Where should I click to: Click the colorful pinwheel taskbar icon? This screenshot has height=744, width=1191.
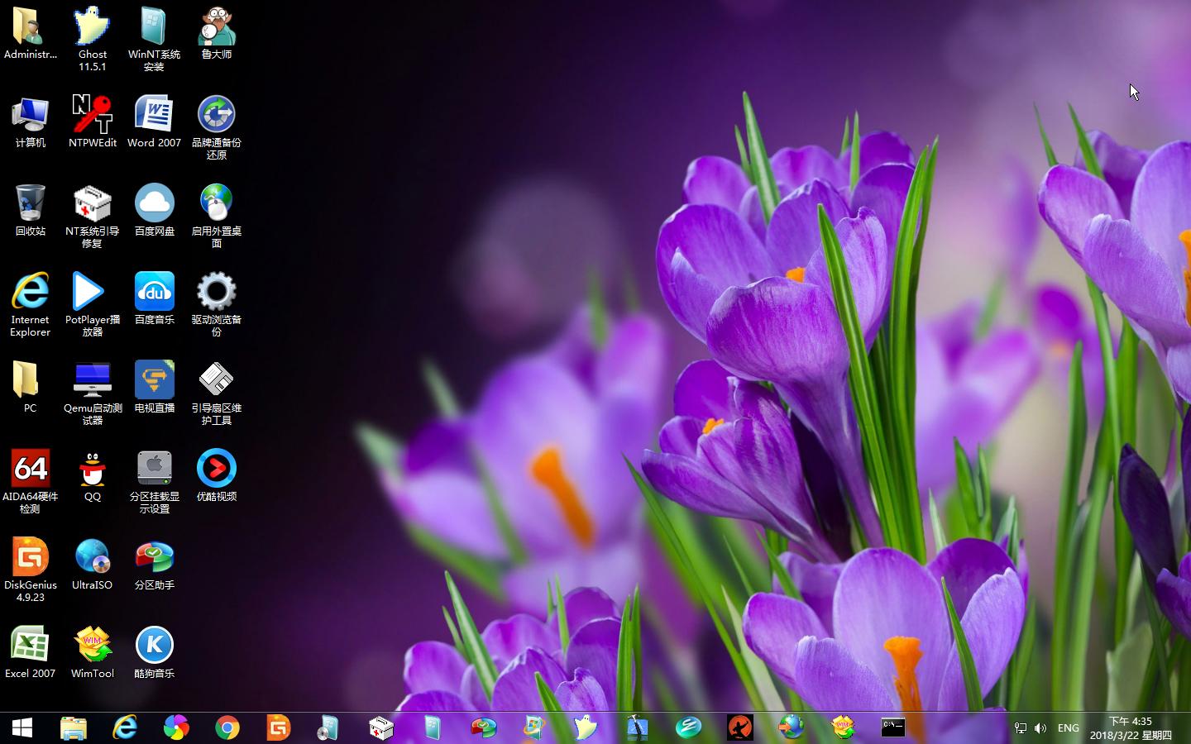click(x=176, y=727)
